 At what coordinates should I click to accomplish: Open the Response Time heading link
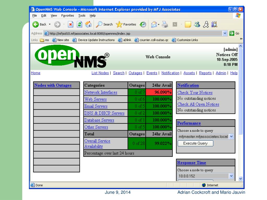[192, 163]
